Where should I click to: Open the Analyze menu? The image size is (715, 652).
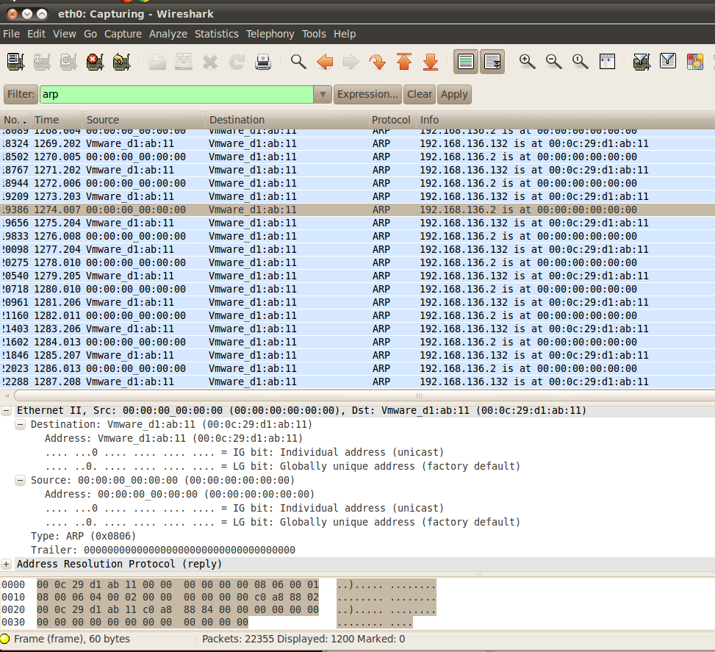point(168,34)
